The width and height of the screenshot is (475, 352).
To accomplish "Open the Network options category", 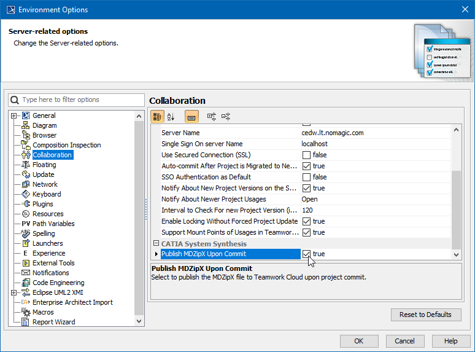I will [45, 184].
